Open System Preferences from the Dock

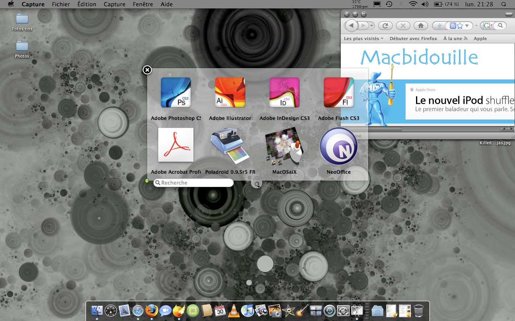coord(343,311)
